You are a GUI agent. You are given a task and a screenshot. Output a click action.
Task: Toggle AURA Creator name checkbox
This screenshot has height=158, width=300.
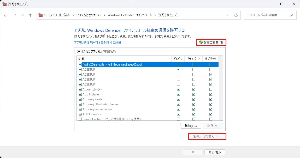click(80, 114)
